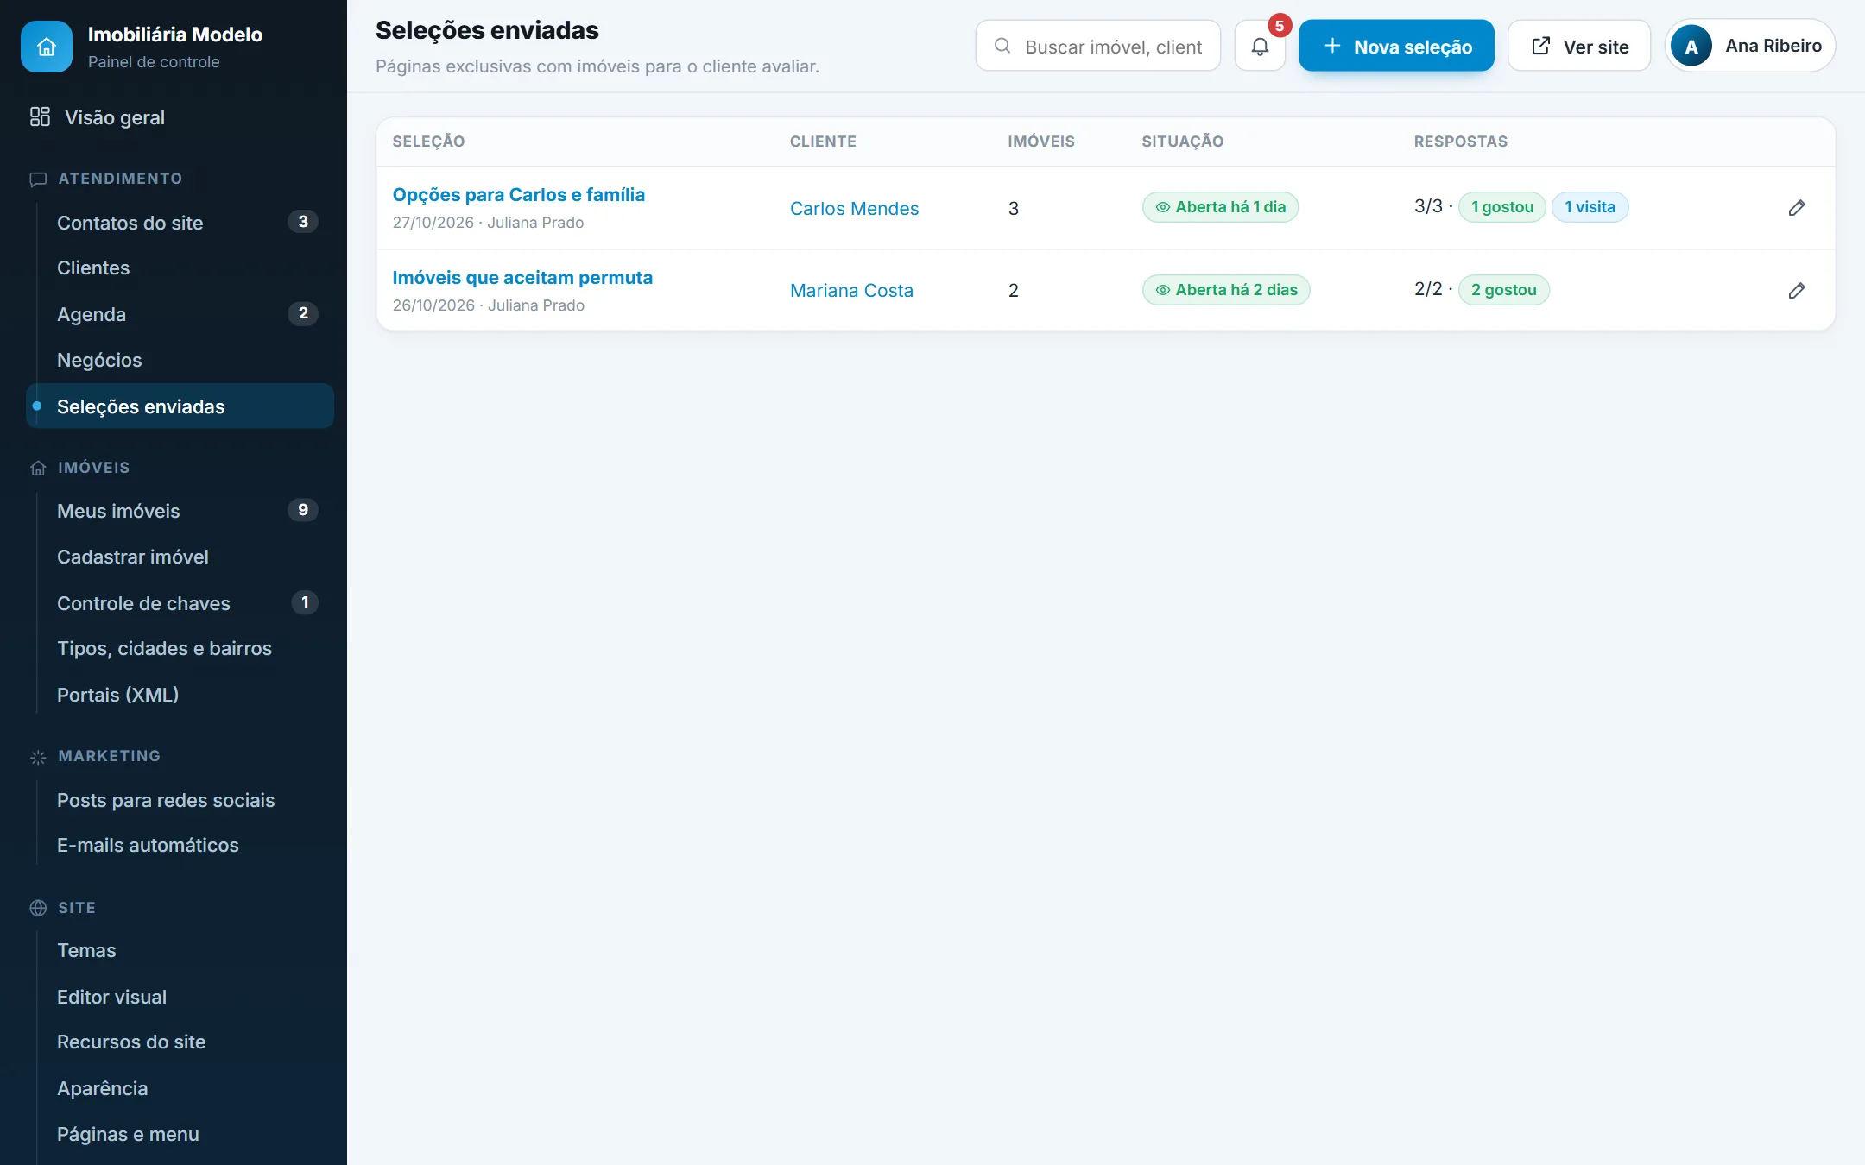Open Opções para Carlos e família selection
The width and height of the screenshot is (1865, 1165).
click(519, 195)
